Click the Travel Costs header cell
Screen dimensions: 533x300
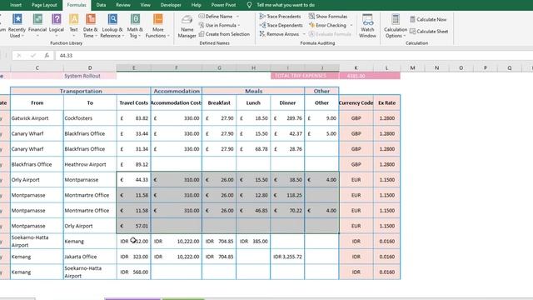click(133, 102)
